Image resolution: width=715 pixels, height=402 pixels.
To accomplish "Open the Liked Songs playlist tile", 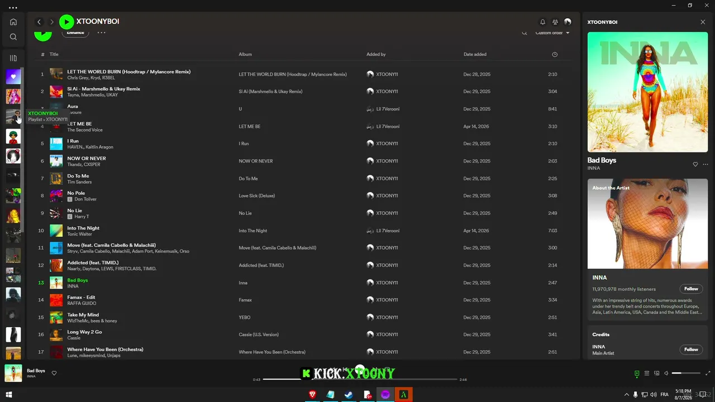I will [13, 76].
